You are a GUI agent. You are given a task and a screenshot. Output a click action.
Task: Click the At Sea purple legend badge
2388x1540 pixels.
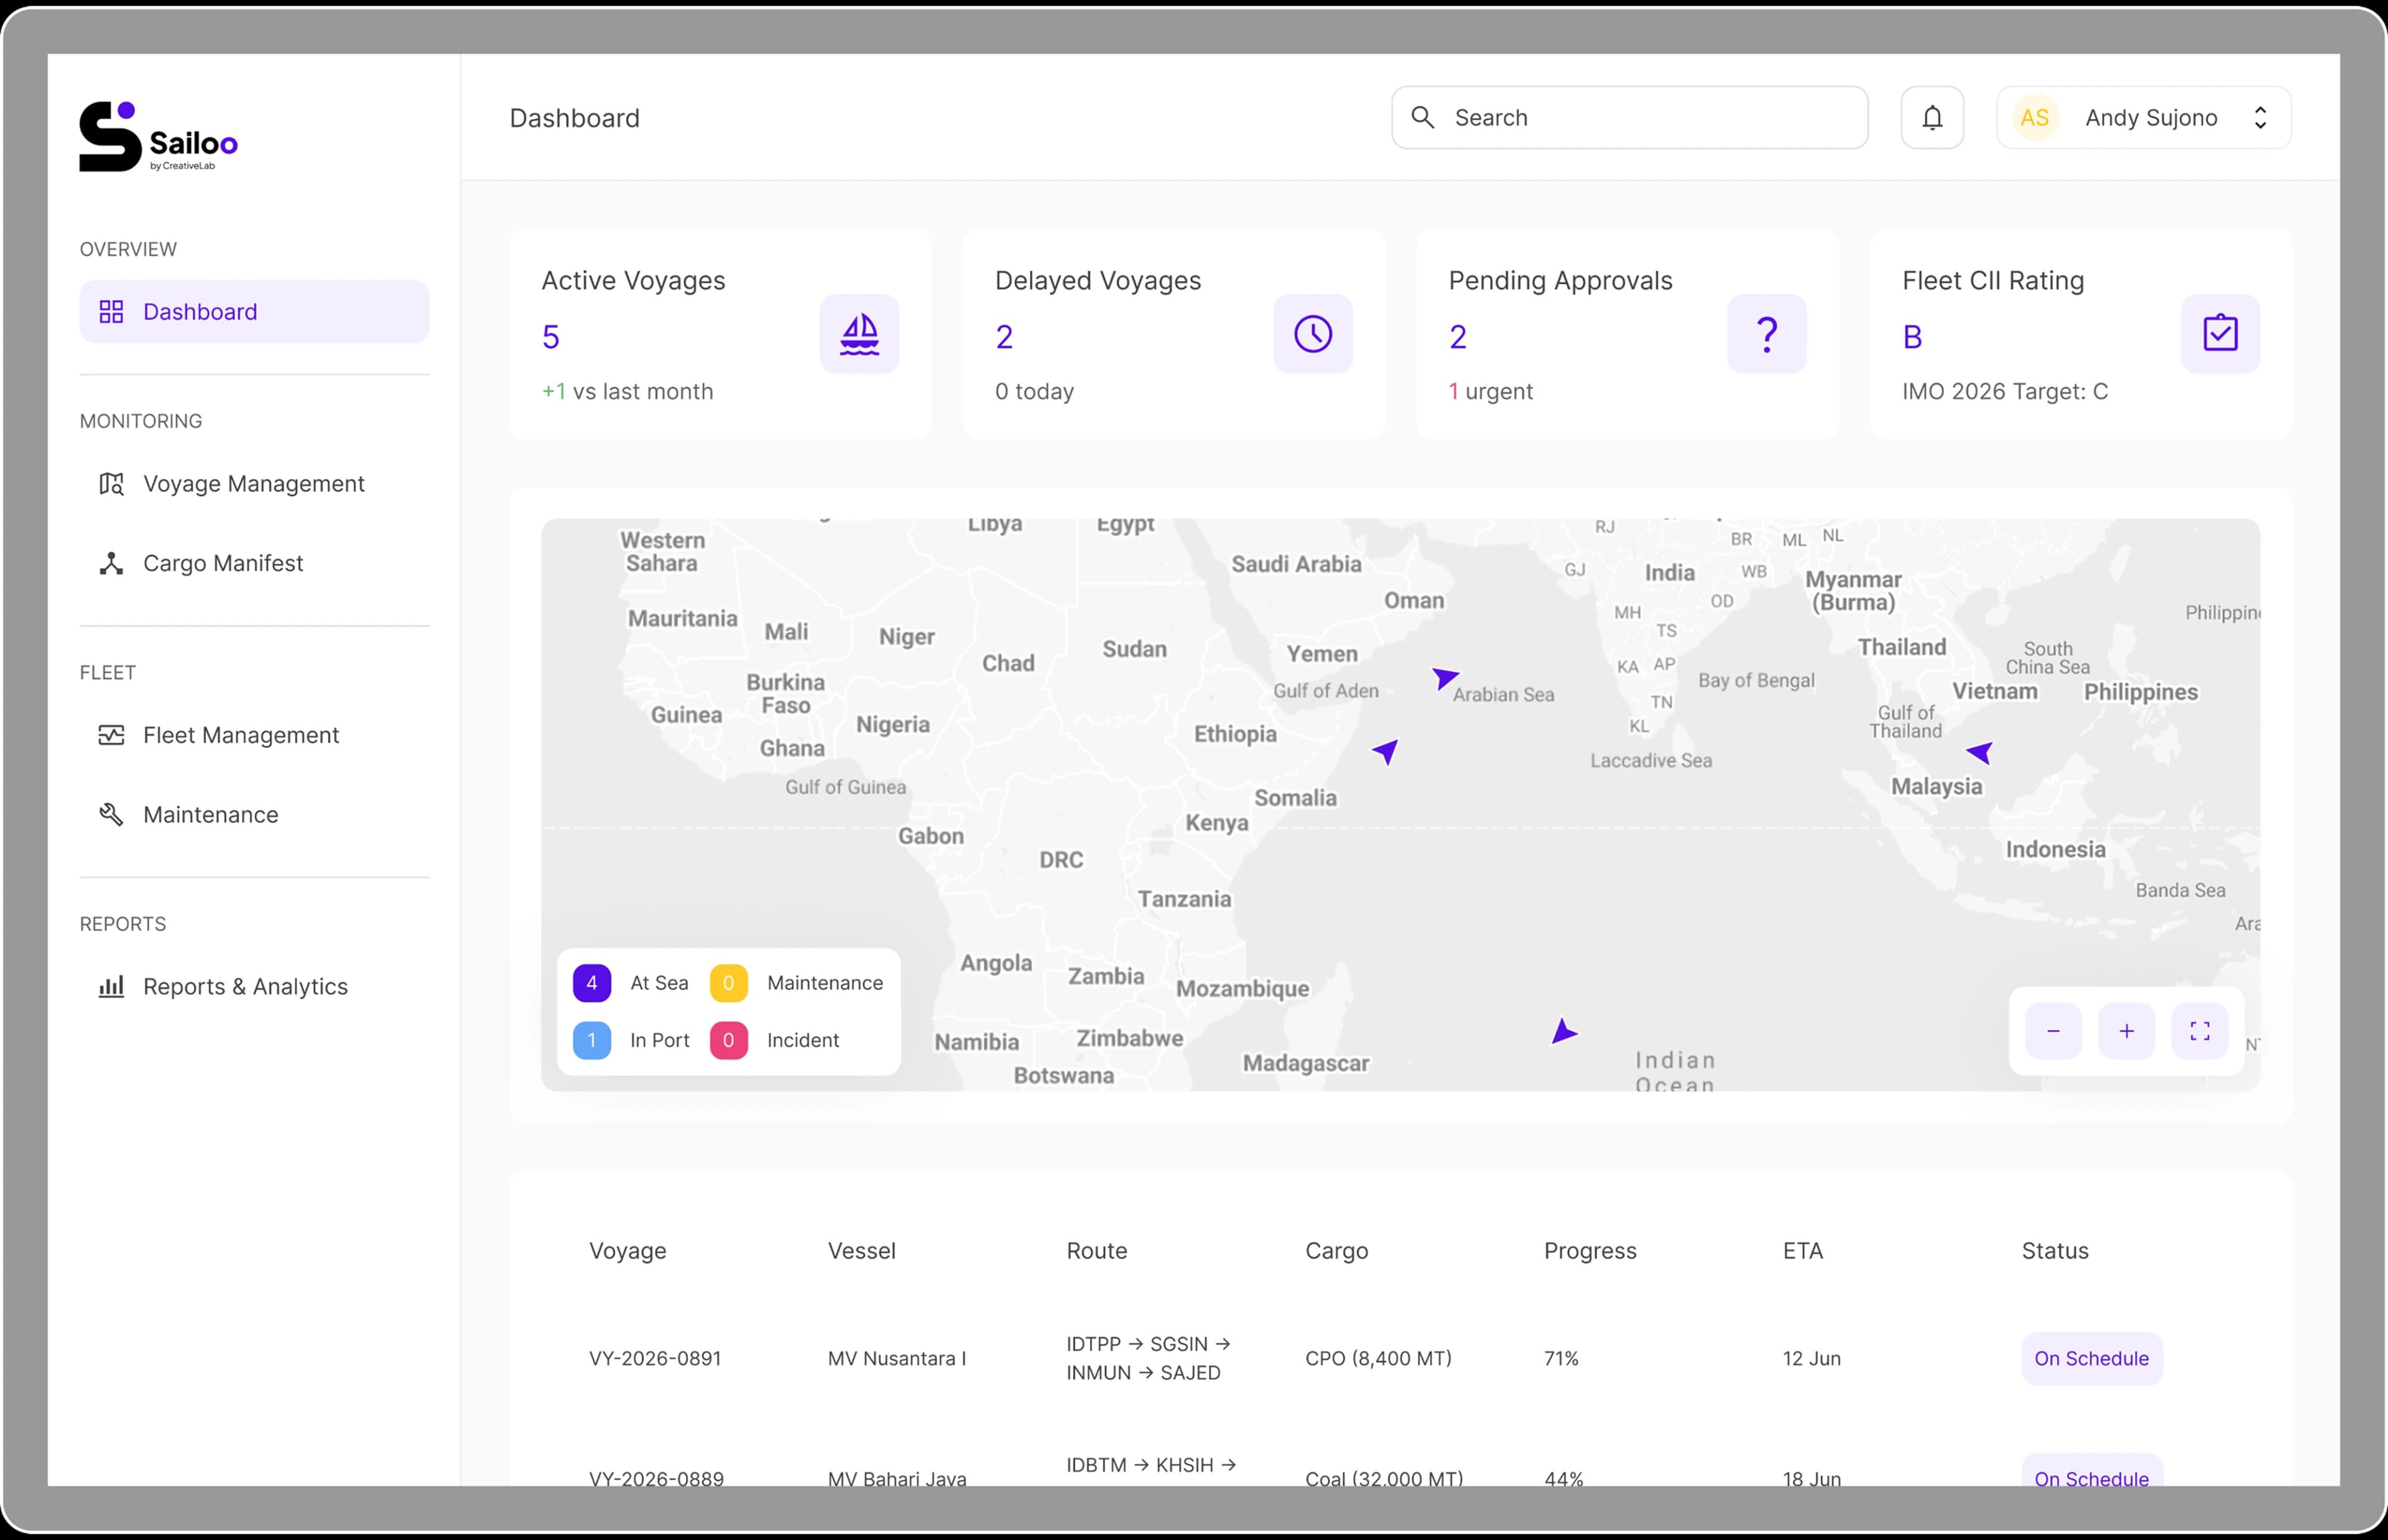coord(592,983)
